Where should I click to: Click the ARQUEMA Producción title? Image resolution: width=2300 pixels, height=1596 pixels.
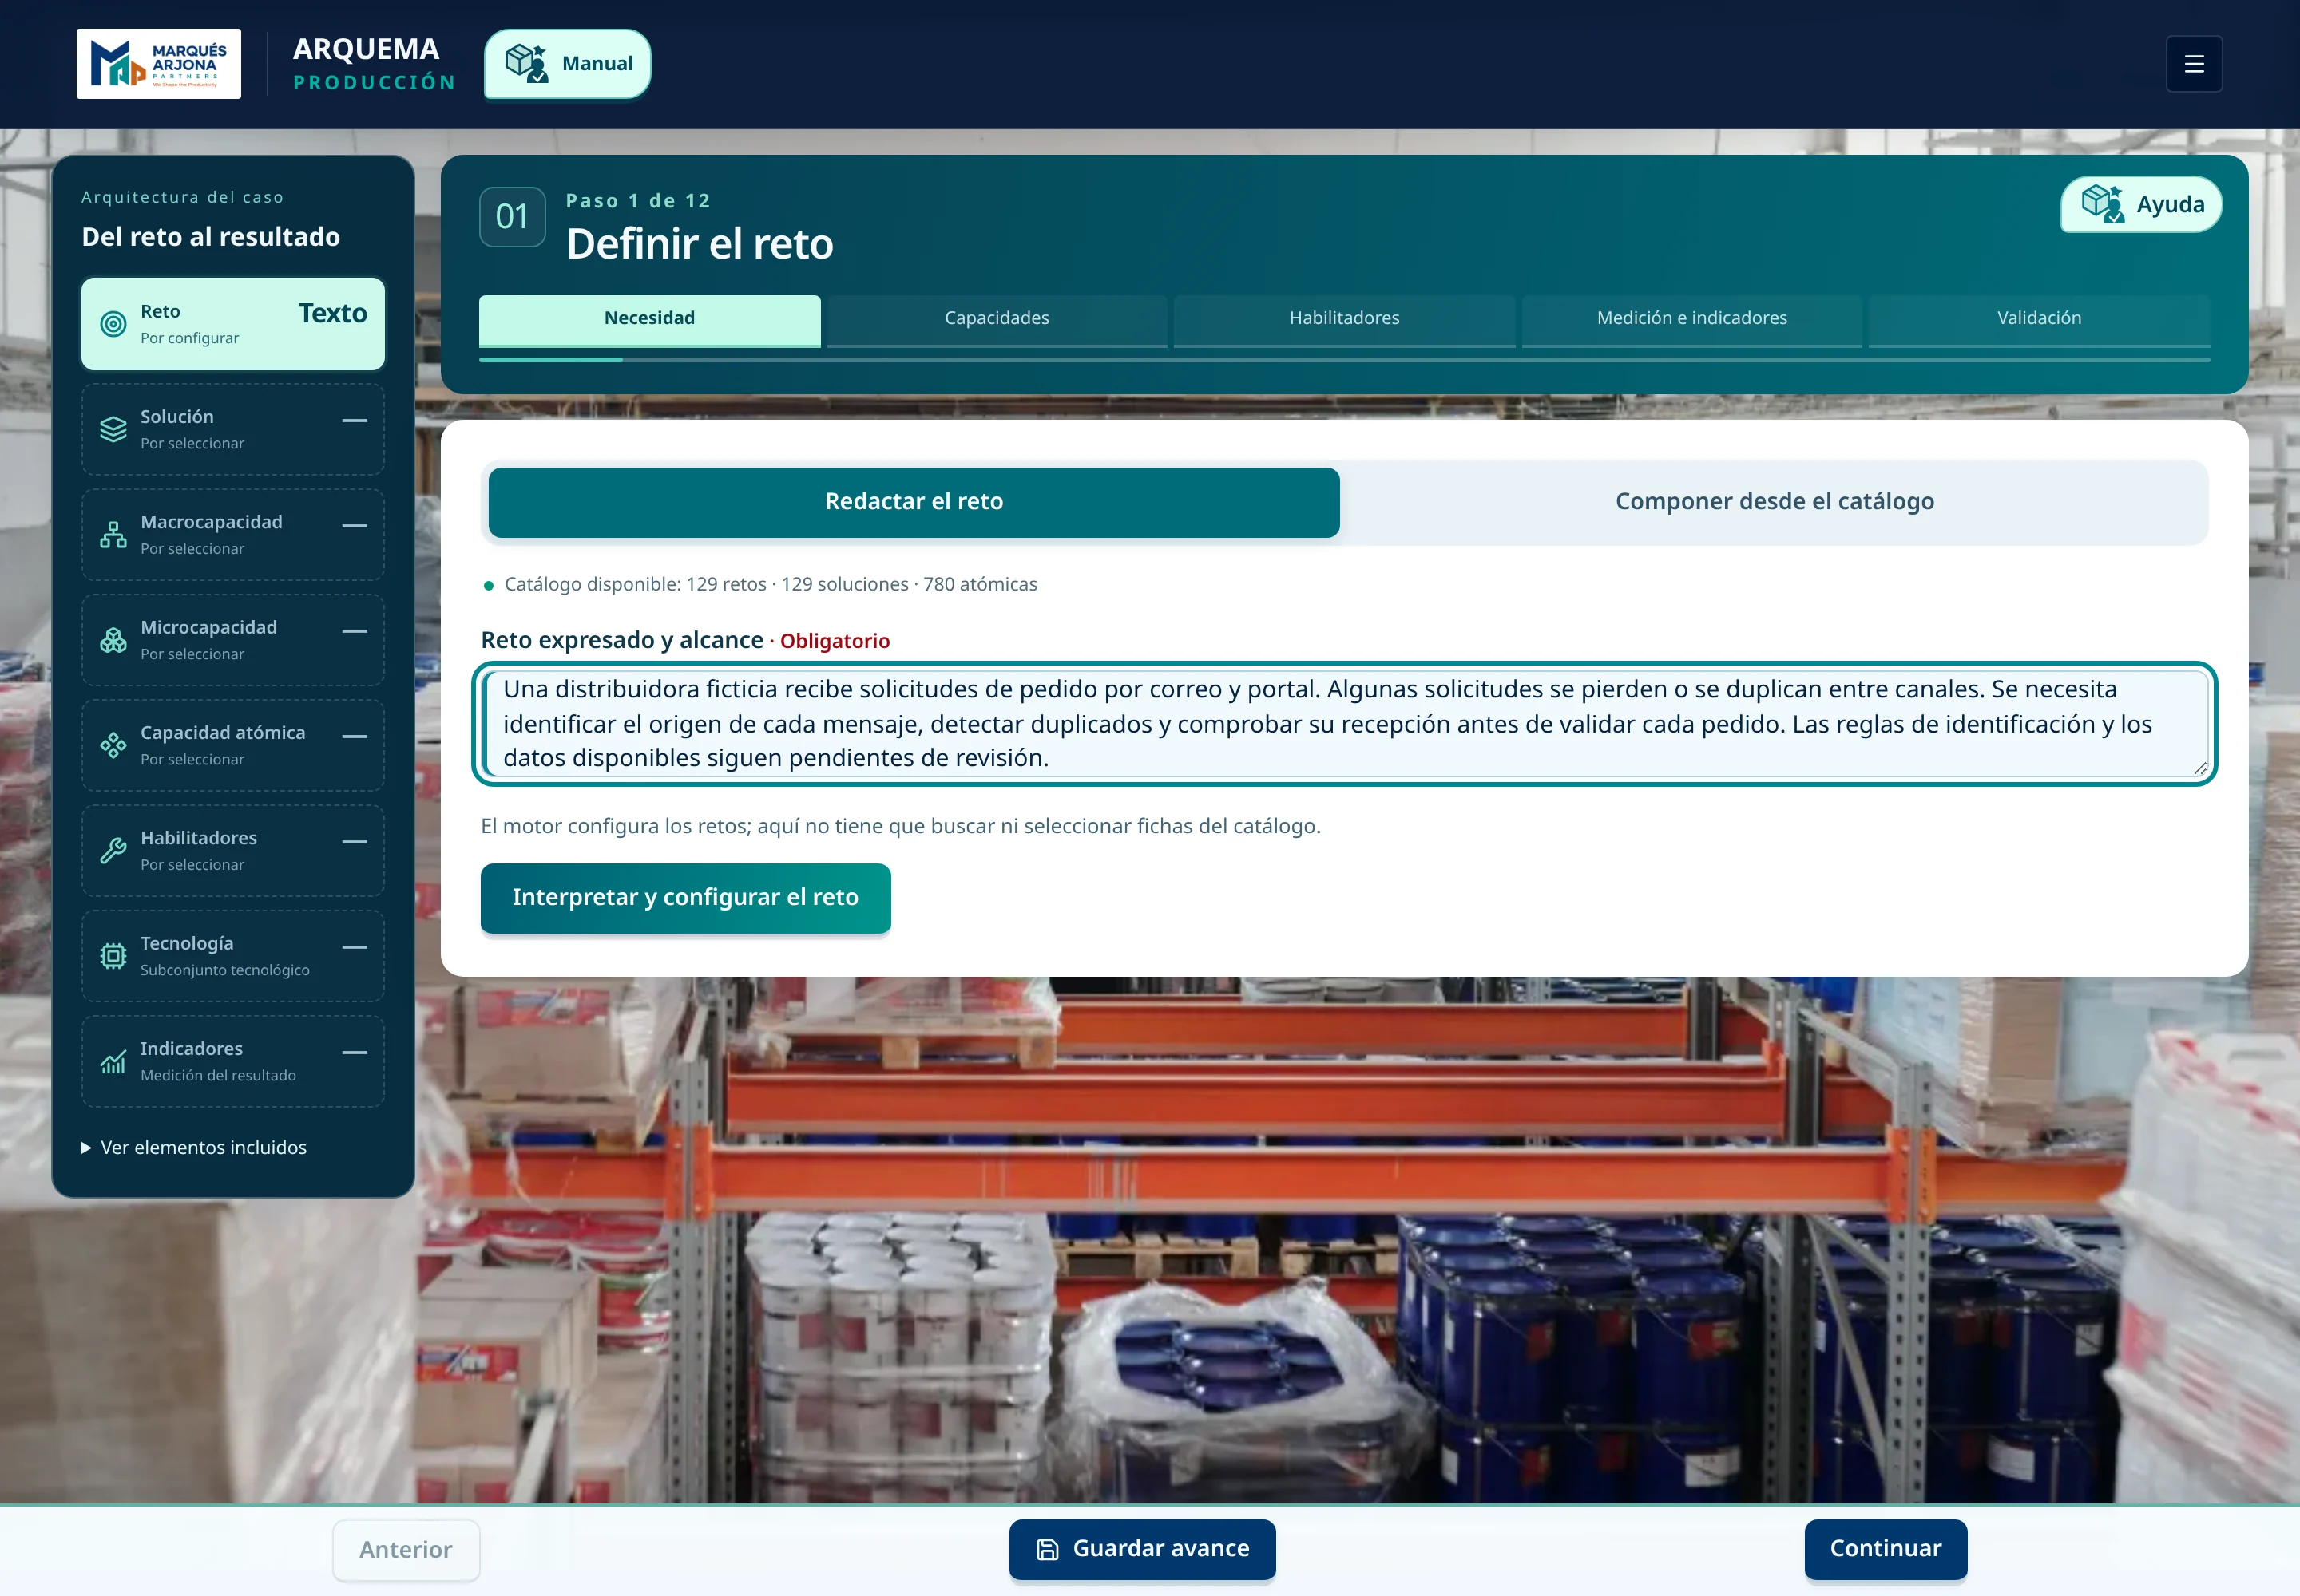pos(375,64)
